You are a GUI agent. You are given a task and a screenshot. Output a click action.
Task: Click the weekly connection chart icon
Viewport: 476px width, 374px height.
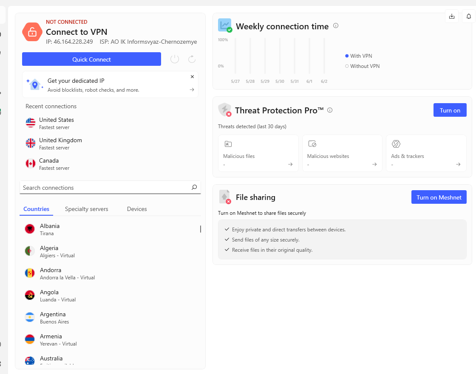tap(225, 25)
